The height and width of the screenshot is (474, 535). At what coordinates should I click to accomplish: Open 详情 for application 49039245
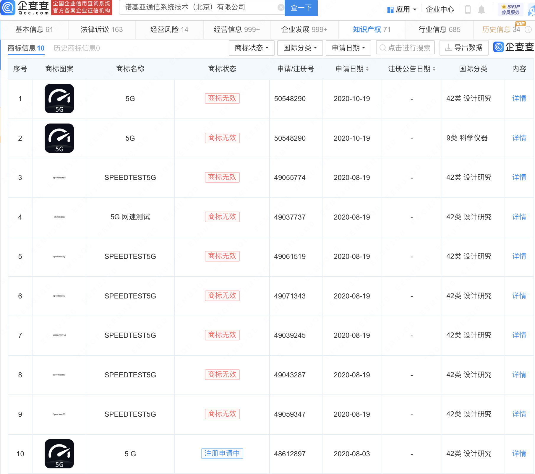coord(519,335)
